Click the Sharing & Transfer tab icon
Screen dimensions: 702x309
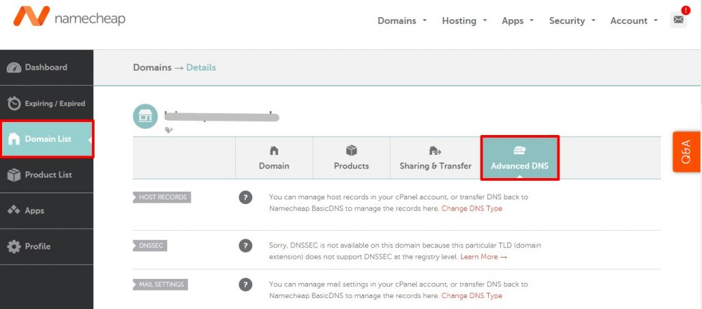tap(435, 150)
